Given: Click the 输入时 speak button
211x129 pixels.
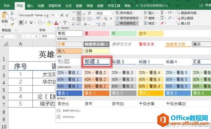Looking at the screenshot, I should coord(183,23).
